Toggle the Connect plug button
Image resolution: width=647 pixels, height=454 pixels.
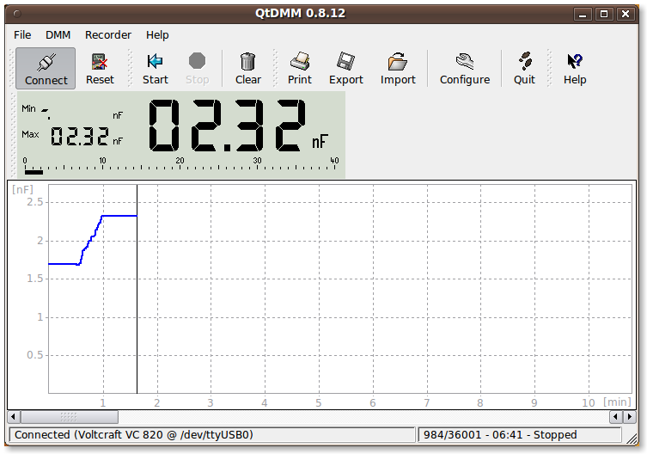point(46,68)
